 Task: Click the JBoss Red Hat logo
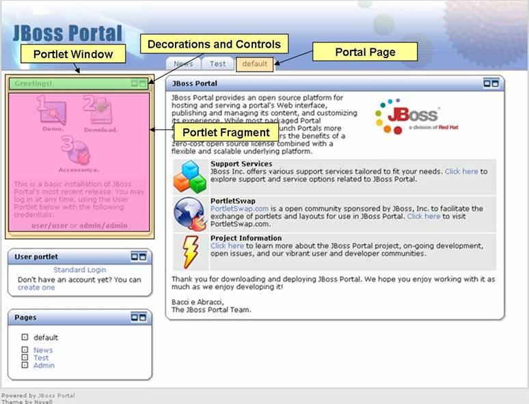pos(417,117)
